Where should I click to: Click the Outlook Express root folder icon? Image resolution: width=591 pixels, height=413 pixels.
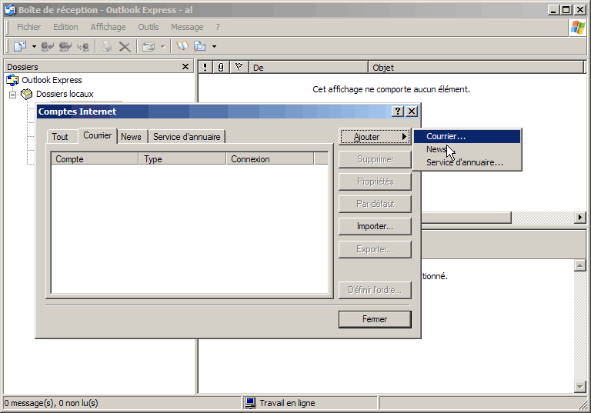pyautogui.click(x=12, y=80)
